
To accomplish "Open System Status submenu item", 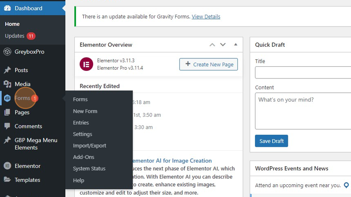I will 89,168.
